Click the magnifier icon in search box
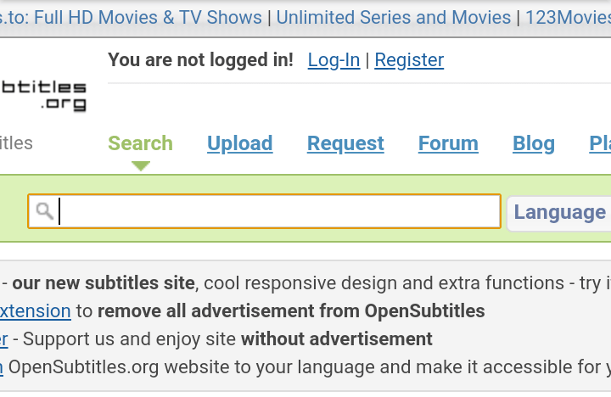The width and height of the screenshot is (611, 397). pyautogui.click(x=45, y=211)
